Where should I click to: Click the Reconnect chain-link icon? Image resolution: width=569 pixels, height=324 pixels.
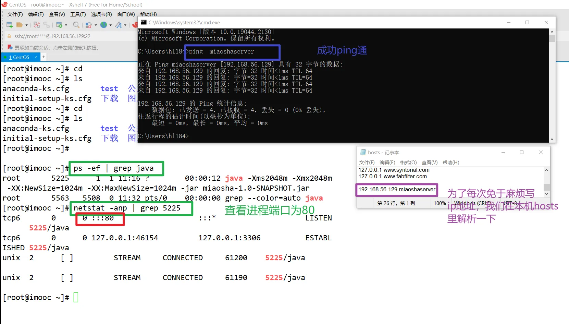(x=47, y=25)
